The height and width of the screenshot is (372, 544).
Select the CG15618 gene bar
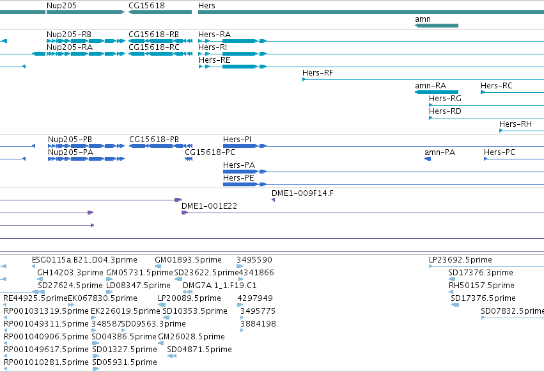pos(160,12)
